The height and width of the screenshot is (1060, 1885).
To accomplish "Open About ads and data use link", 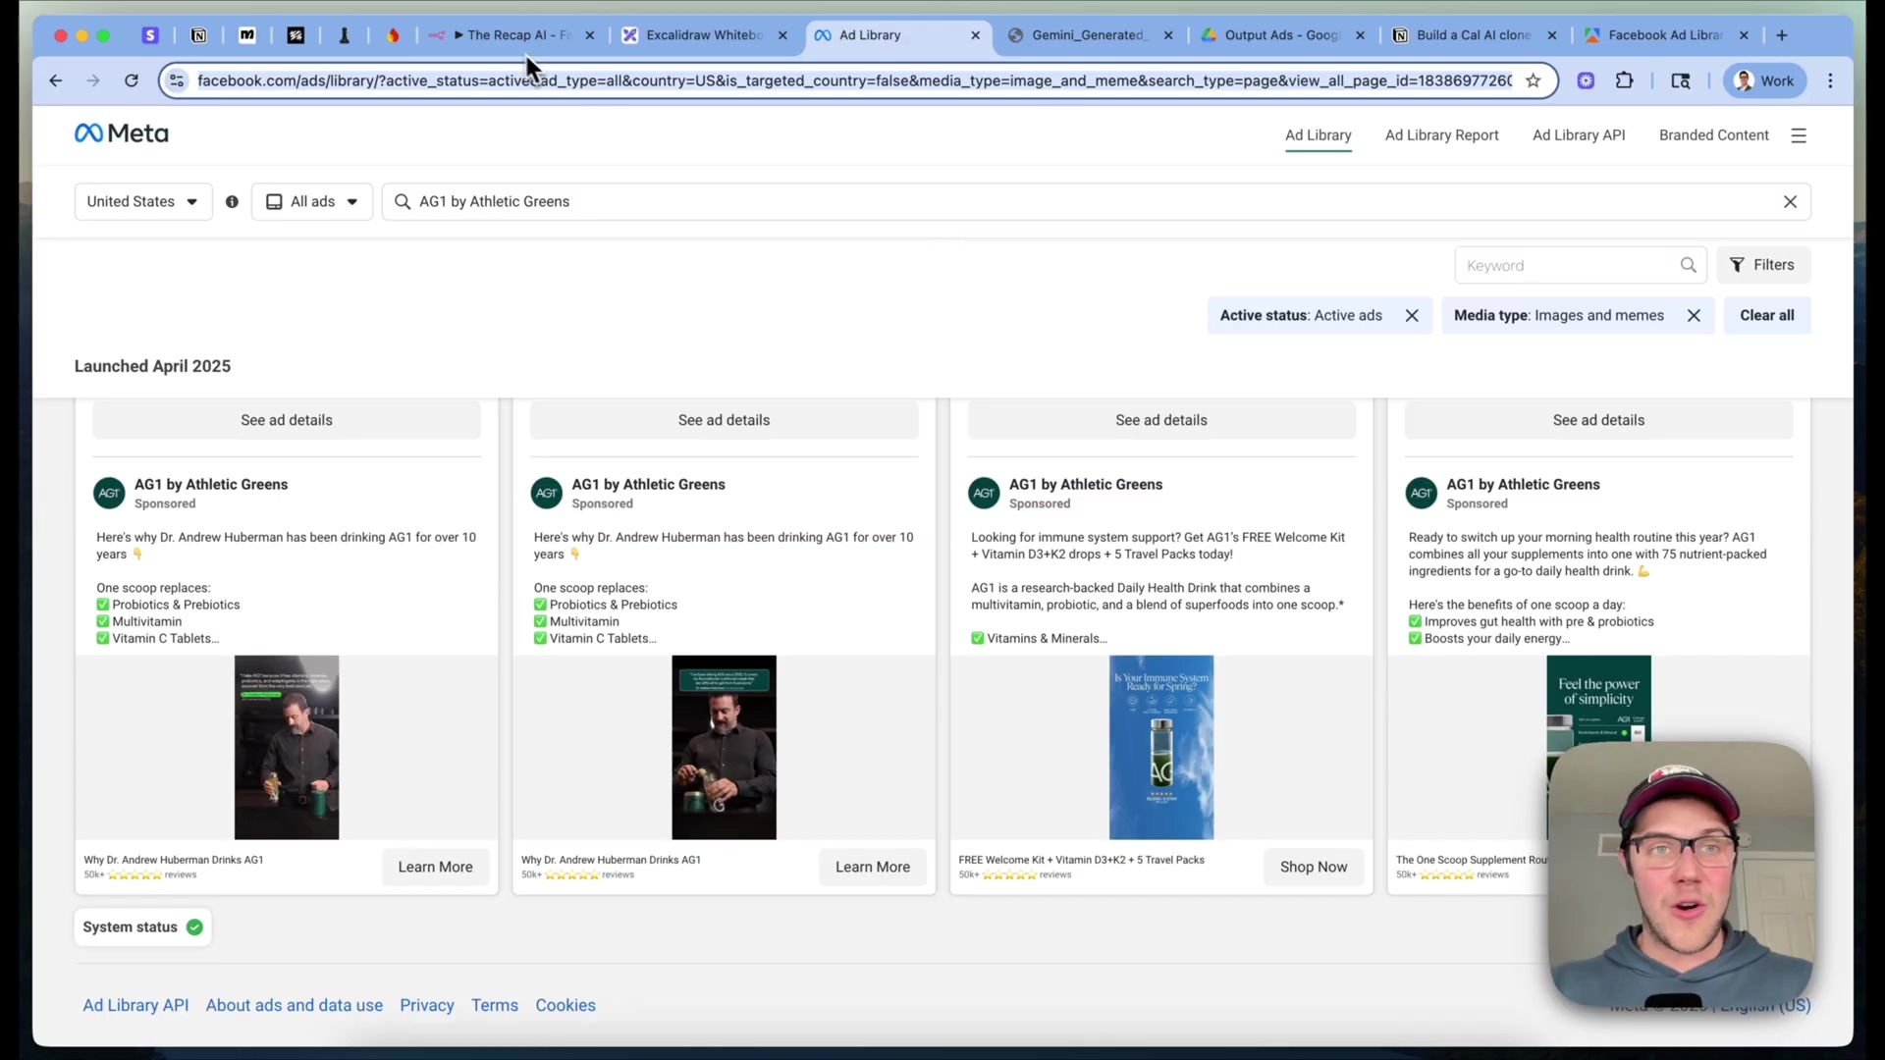I will [295, 1006].
